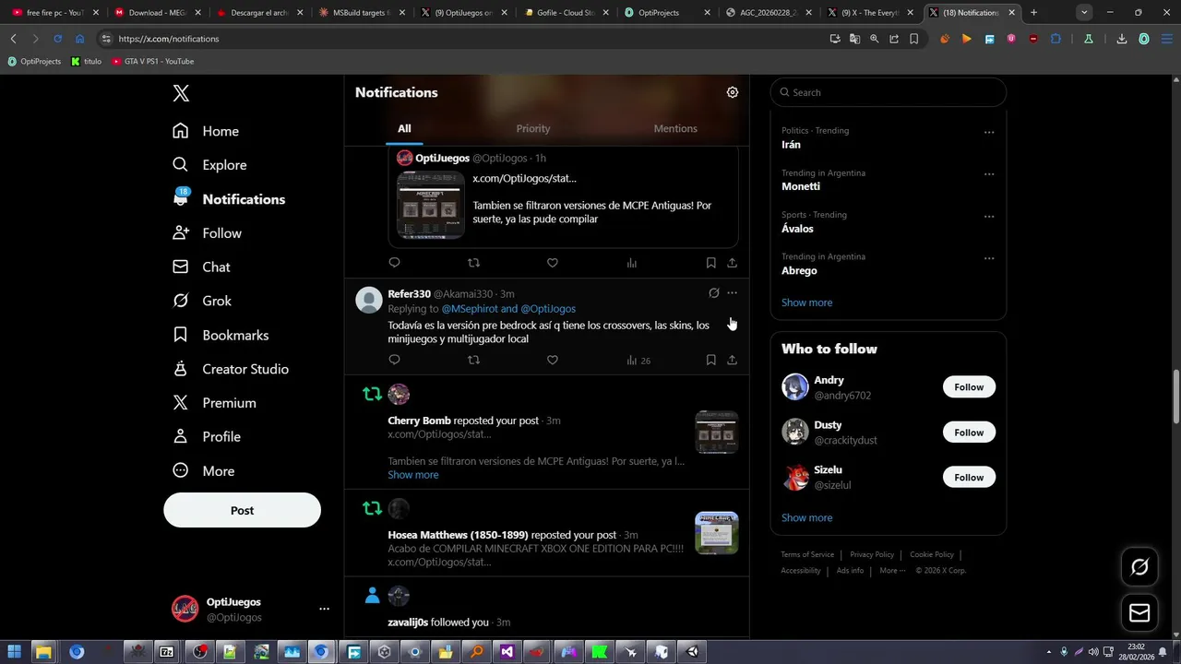
Task: Open Explore in the sidebar
Action: (209, 165)
